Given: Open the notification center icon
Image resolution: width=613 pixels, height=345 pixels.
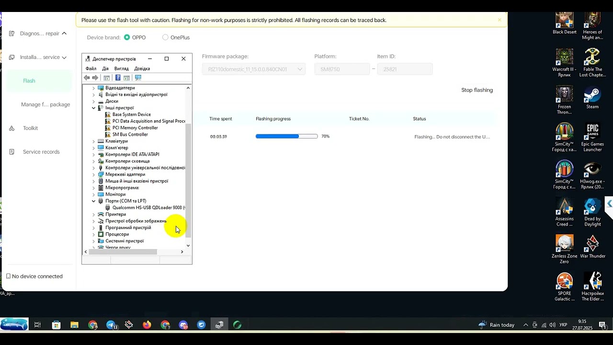Looking at the screenshot, I should point(602,325).
